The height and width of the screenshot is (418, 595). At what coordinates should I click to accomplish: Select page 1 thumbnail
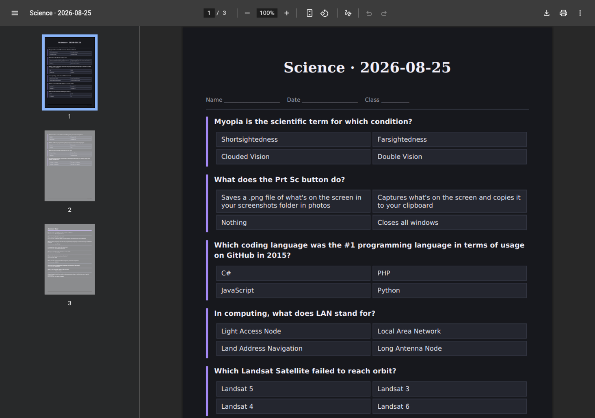[70, 72]
